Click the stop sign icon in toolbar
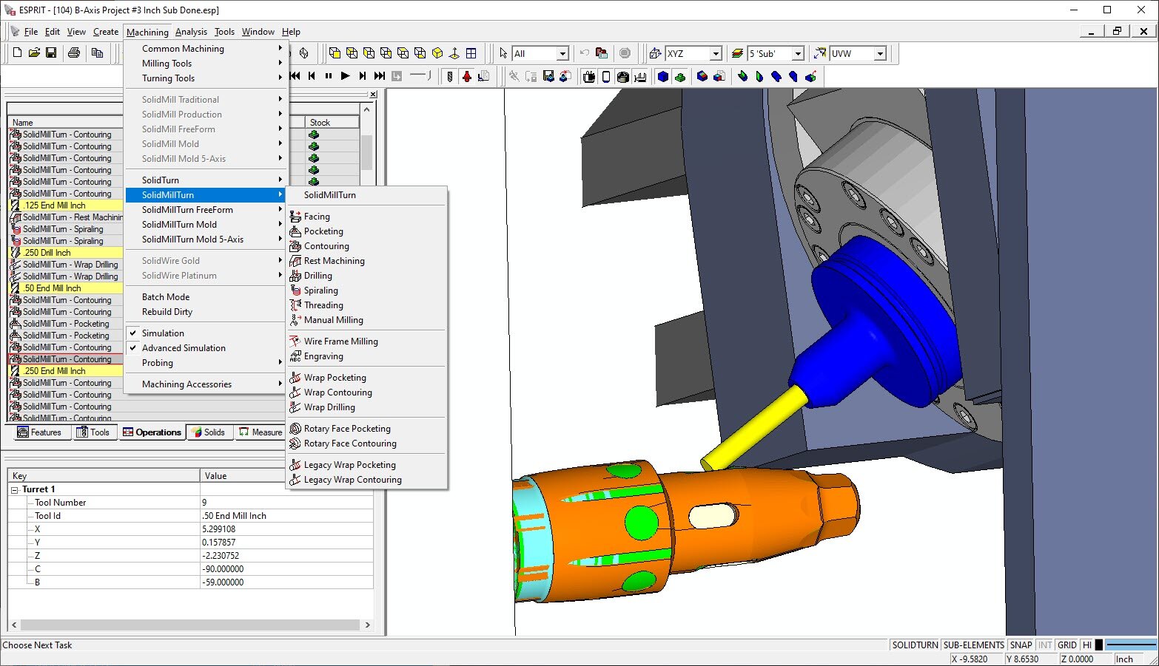The width and height of the screenshot is (1159, 666). click(625, 53)
